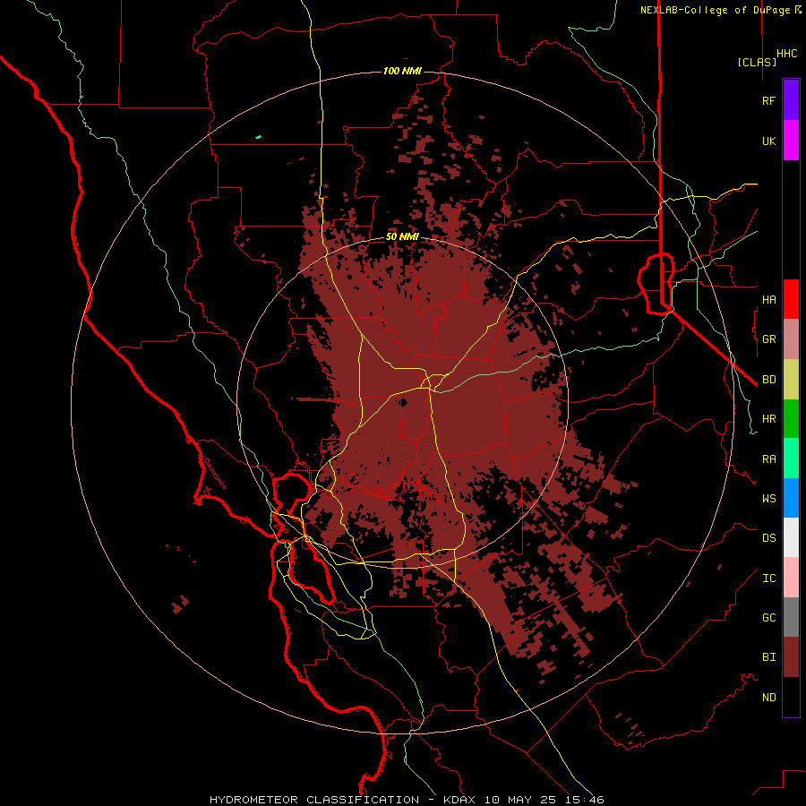The image size is (806, 806).
Task: Click the ND legend label
Action: click(x=768, y=698)
